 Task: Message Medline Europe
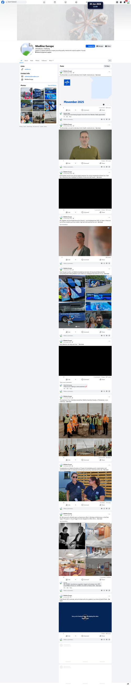click(100, 46)
